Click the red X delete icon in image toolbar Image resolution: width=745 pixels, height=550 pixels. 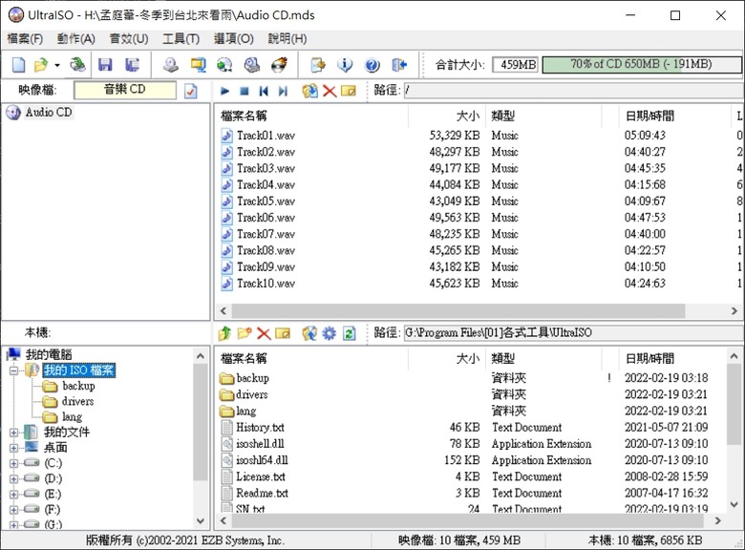click(330, 91)
